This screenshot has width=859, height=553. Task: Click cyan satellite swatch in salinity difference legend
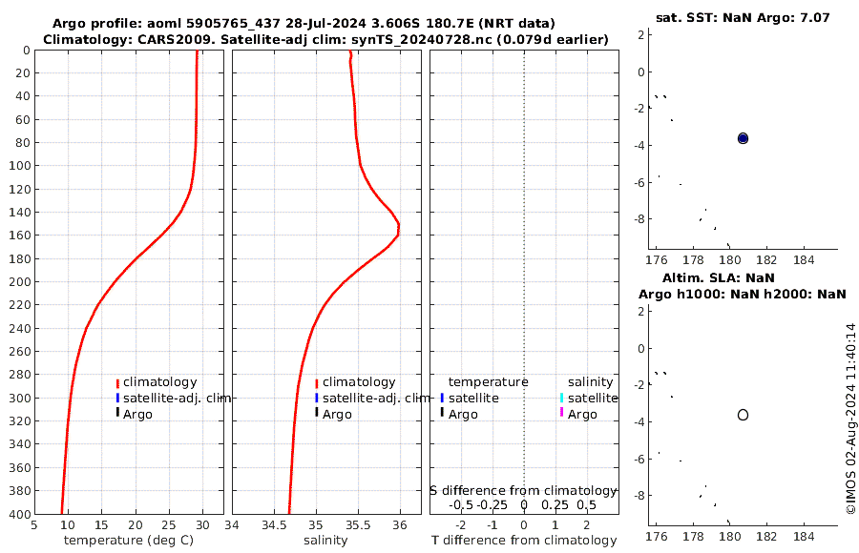(561, 398)
